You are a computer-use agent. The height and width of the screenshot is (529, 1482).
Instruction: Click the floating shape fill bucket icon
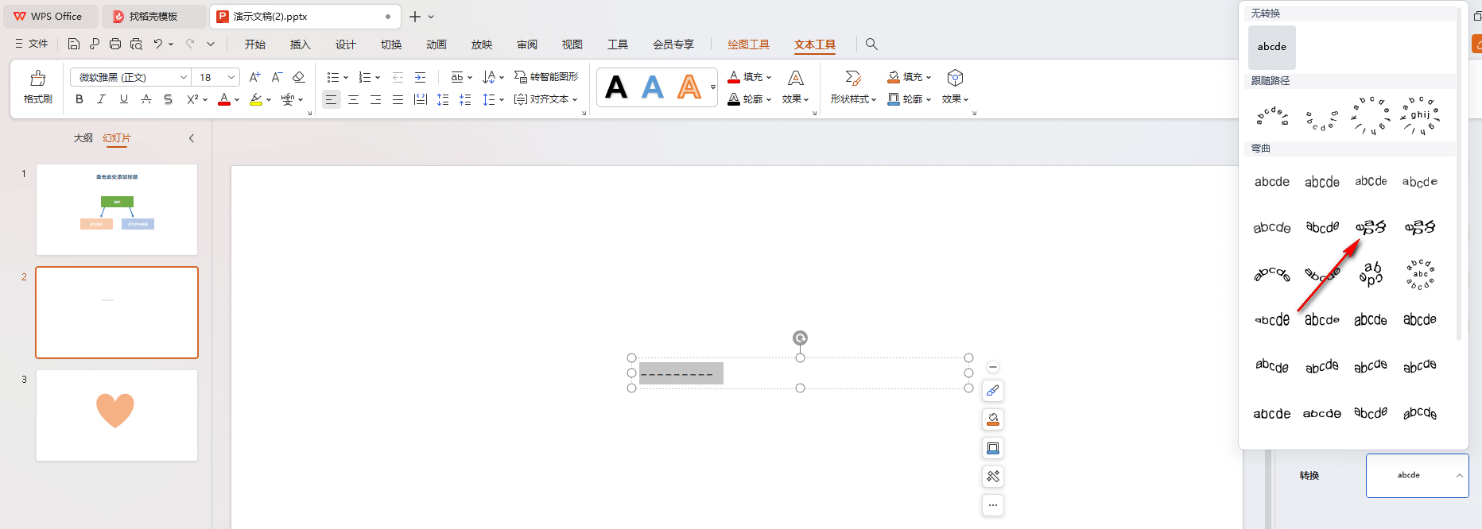tap(993, 419)
